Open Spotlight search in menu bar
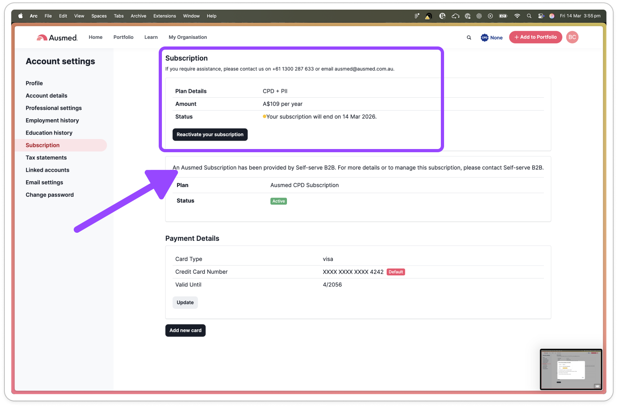Viewport: 618px width, 407px height. click(x=529, y=16)
